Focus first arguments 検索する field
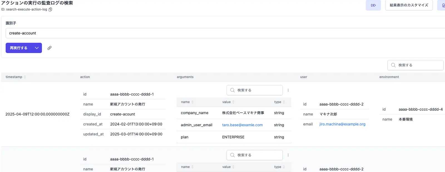Screen dimensions: 445x172 coord(255,90)
